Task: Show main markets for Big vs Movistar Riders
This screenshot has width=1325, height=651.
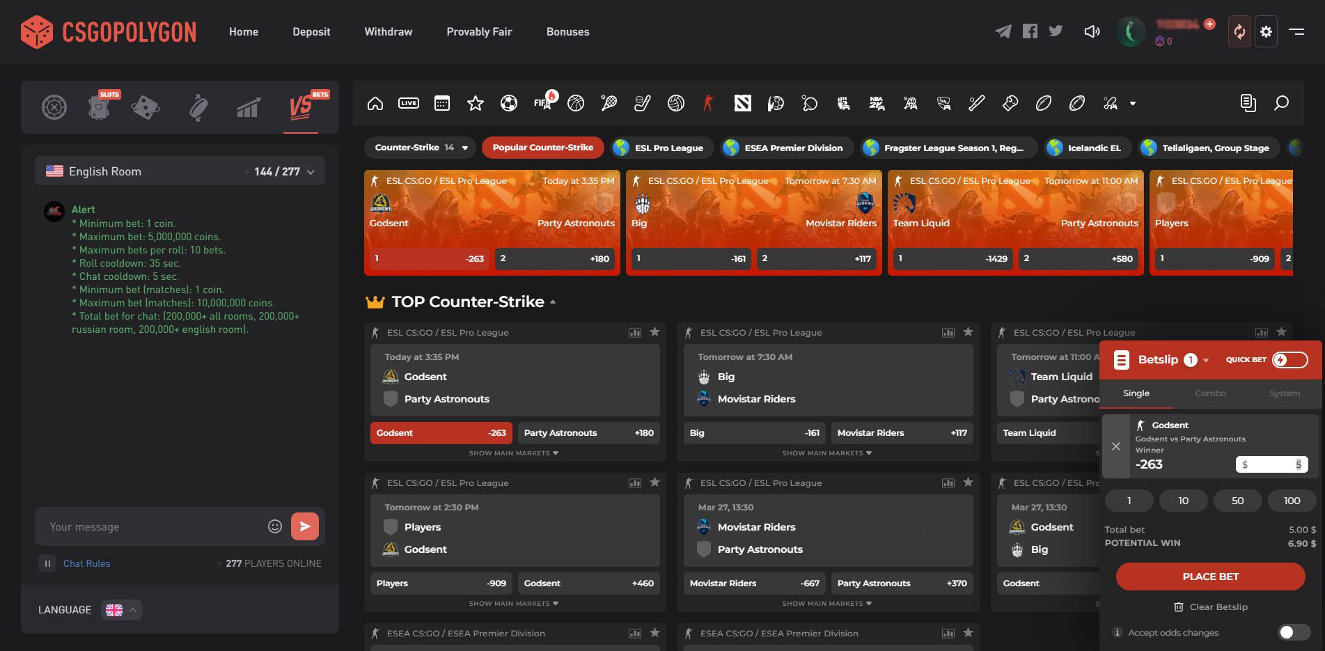Action: click(x=827, y=453)
